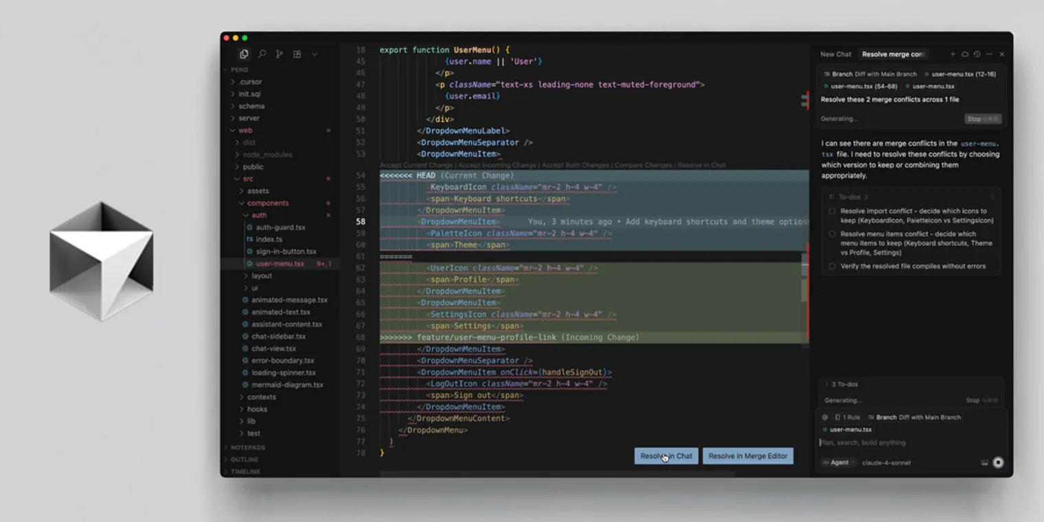Click the cloud icon in the chat panel
The width and height of the screenshot is (1044, 522).
point(965,54)
